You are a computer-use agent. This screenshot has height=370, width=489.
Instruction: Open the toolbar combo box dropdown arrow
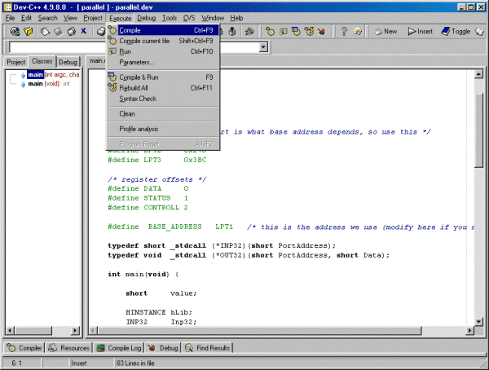[x=263, y=47]
